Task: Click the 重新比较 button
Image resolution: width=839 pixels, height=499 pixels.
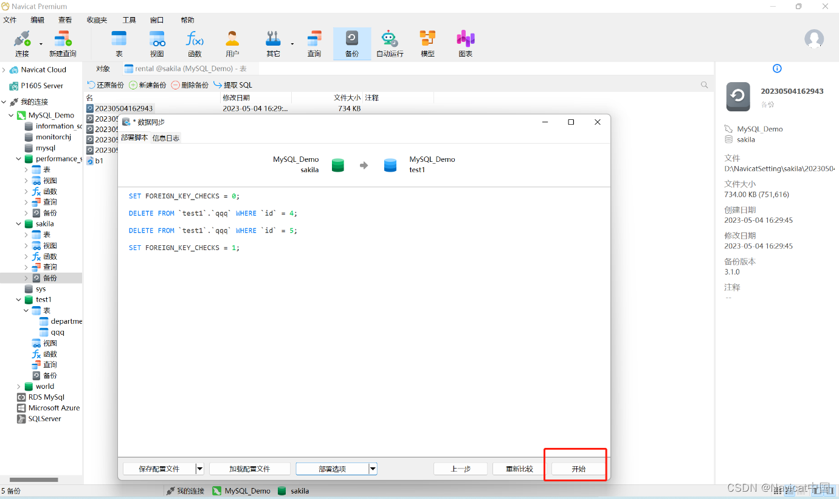Action: (520, 469)
